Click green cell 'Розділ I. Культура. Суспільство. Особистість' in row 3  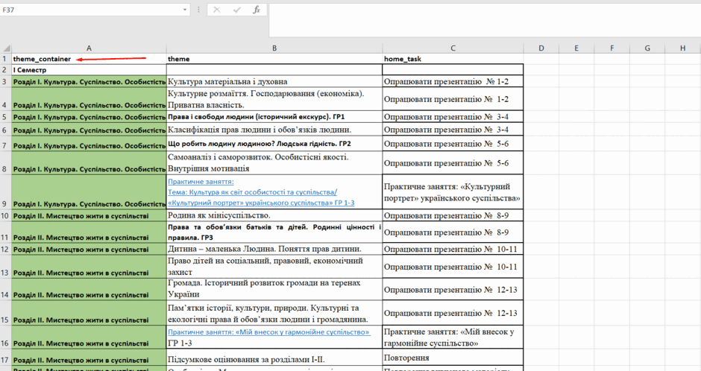tap(89, 81)
